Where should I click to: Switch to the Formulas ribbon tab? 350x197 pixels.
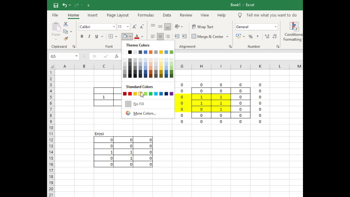pos(146,15)
